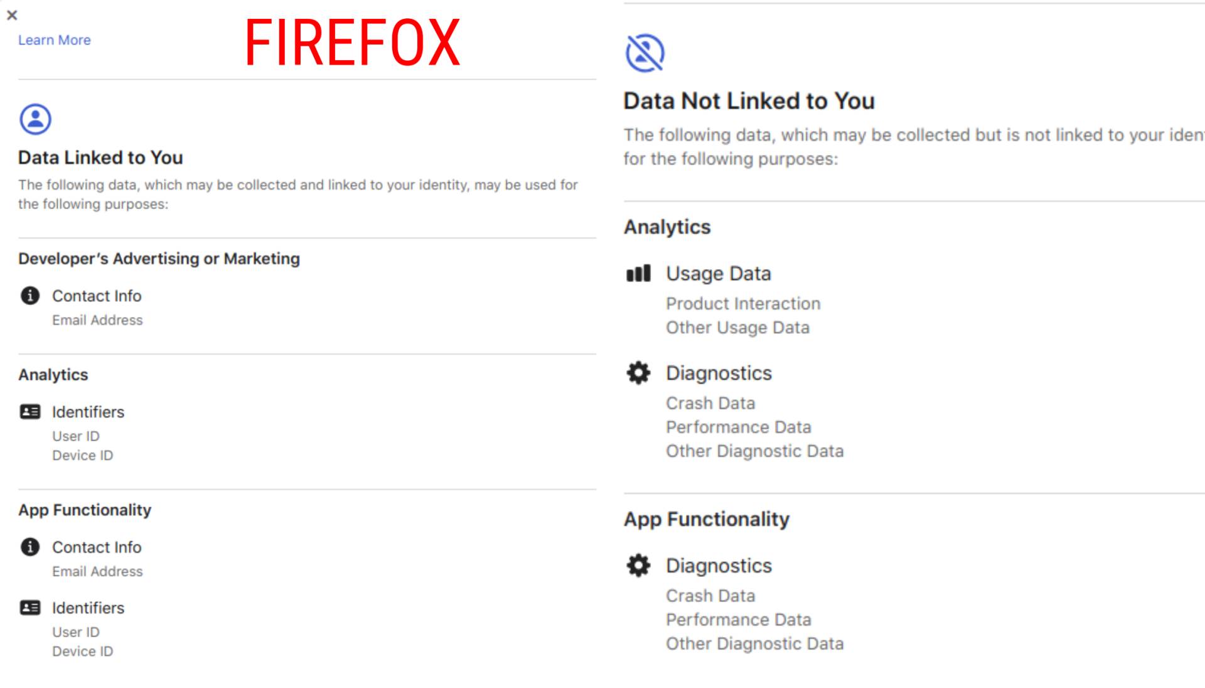Screen dimensions: 1205x688
Task: Close the privacy details panel with the X
Action: click(x=11, y=16)
